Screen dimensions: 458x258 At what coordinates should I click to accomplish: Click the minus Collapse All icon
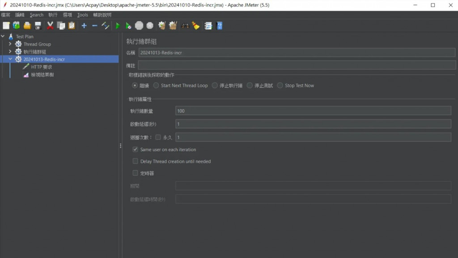(x=95, y=25)
